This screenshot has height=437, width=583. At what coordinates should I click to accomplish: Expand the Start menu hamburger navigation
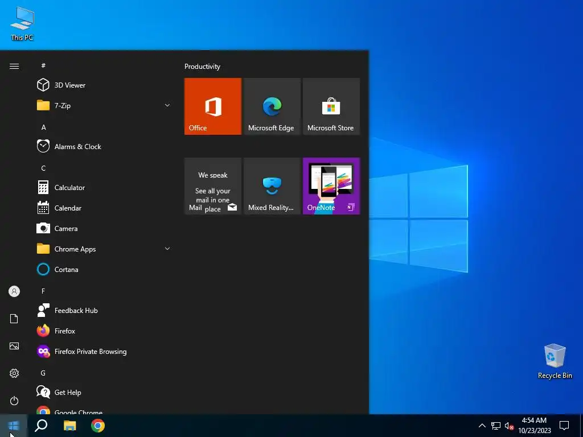pos(14,67)
